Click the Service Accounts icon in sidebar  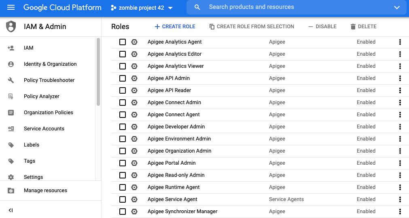pyautogui.click(x=11, y=129)
